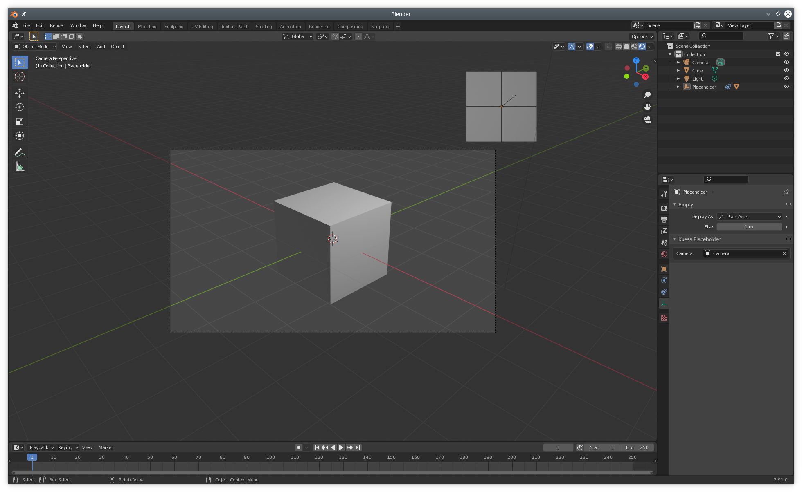
Task: Open the Scene properties tab
Action: click(x=664, y=243)
